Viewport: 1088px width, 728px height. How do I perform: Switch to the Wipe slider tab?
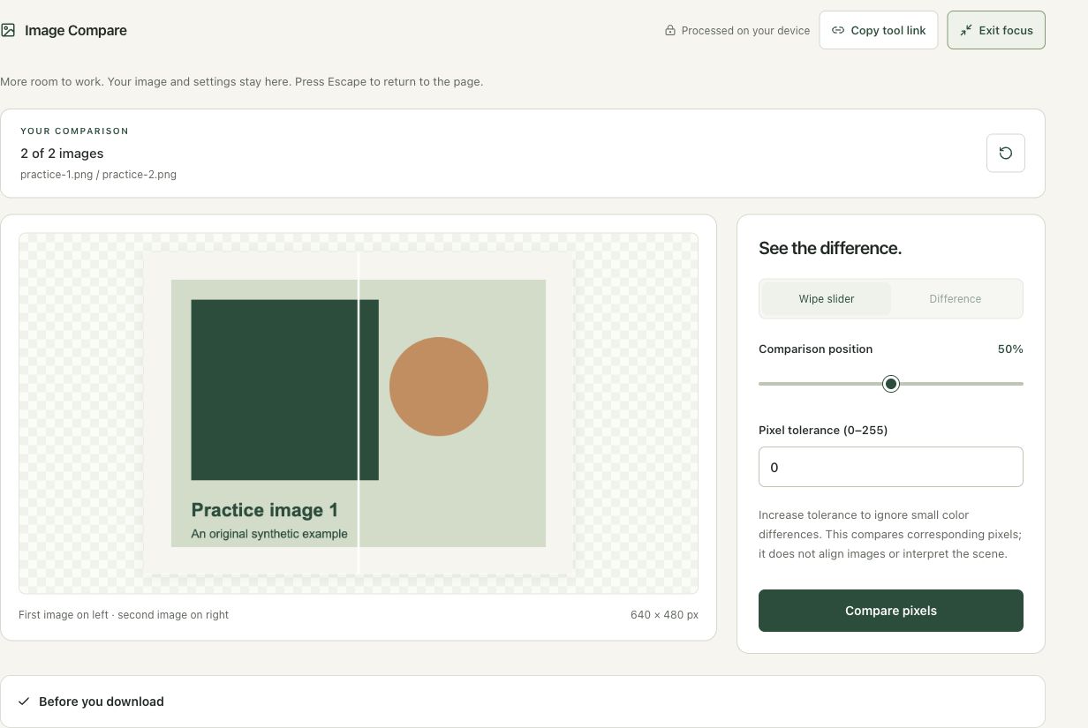[827, 299]
